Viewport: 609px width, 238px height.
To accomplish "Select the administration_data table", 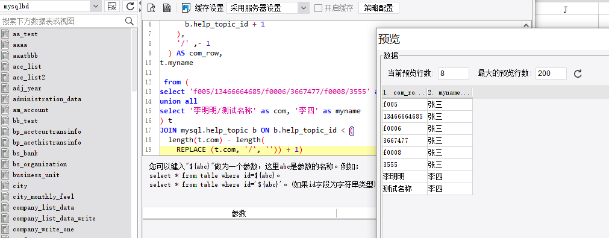I will [x=47, y=99].
